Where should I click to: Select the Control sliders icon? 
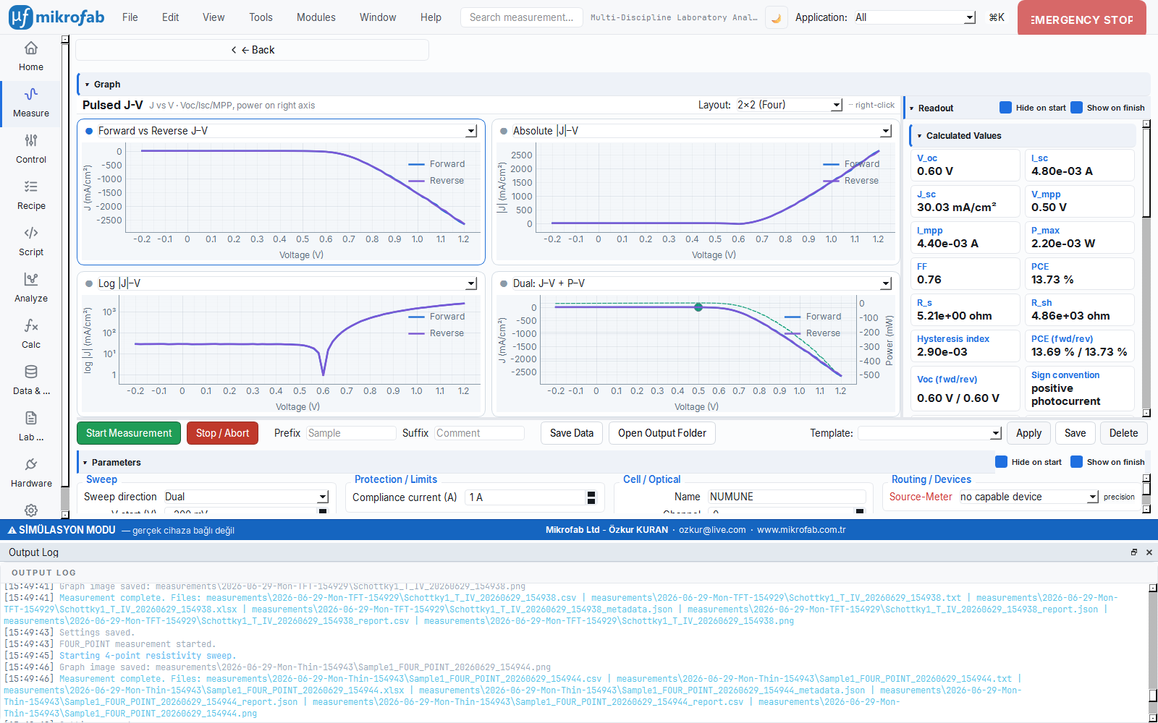click(31, 140)
